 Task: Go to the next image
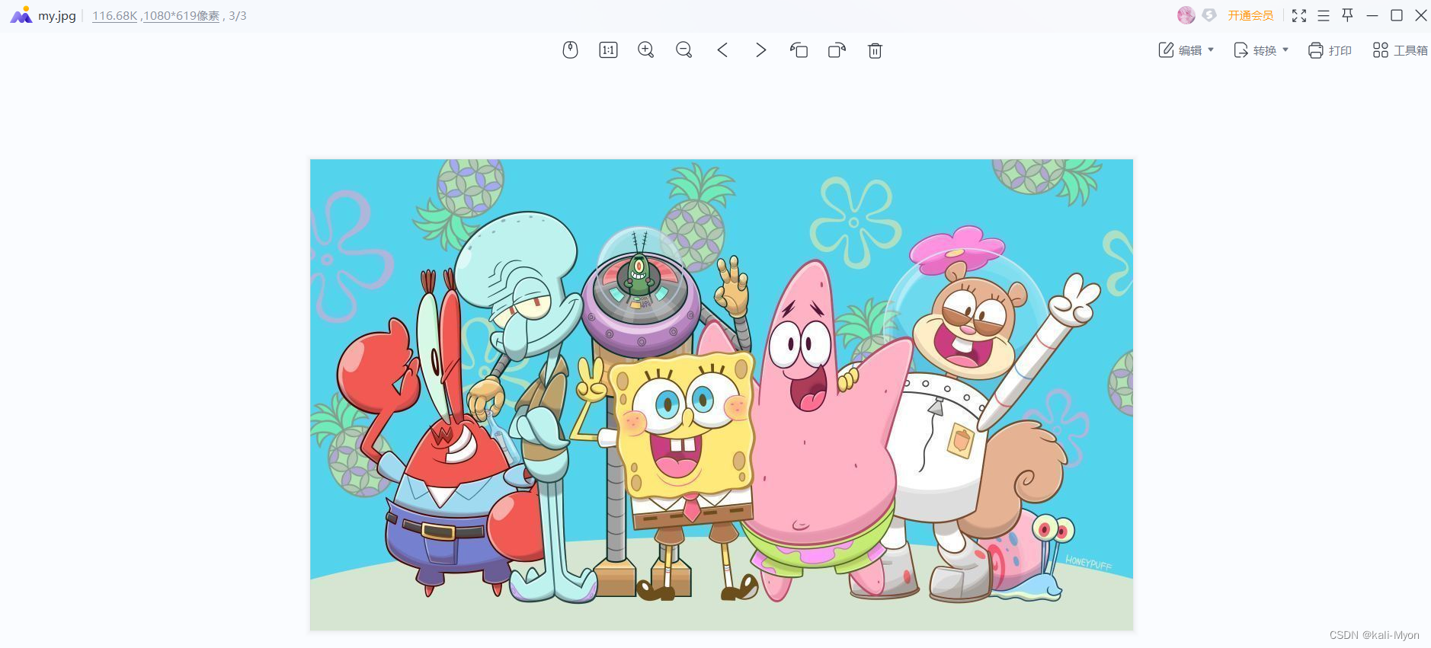click(760, 50)
